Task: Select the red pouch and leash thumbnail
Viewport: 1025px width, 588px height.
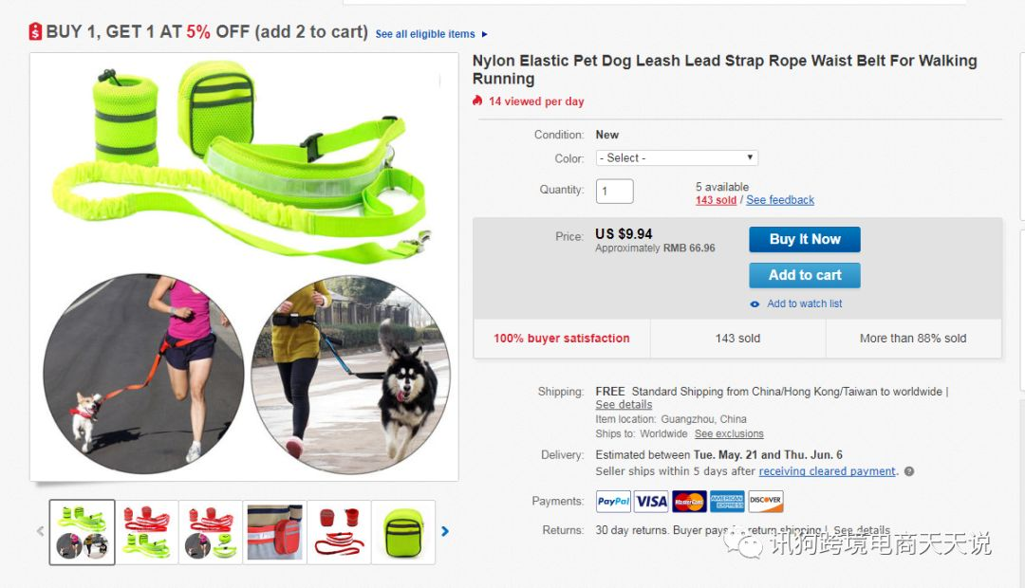Action: (339, 532)
